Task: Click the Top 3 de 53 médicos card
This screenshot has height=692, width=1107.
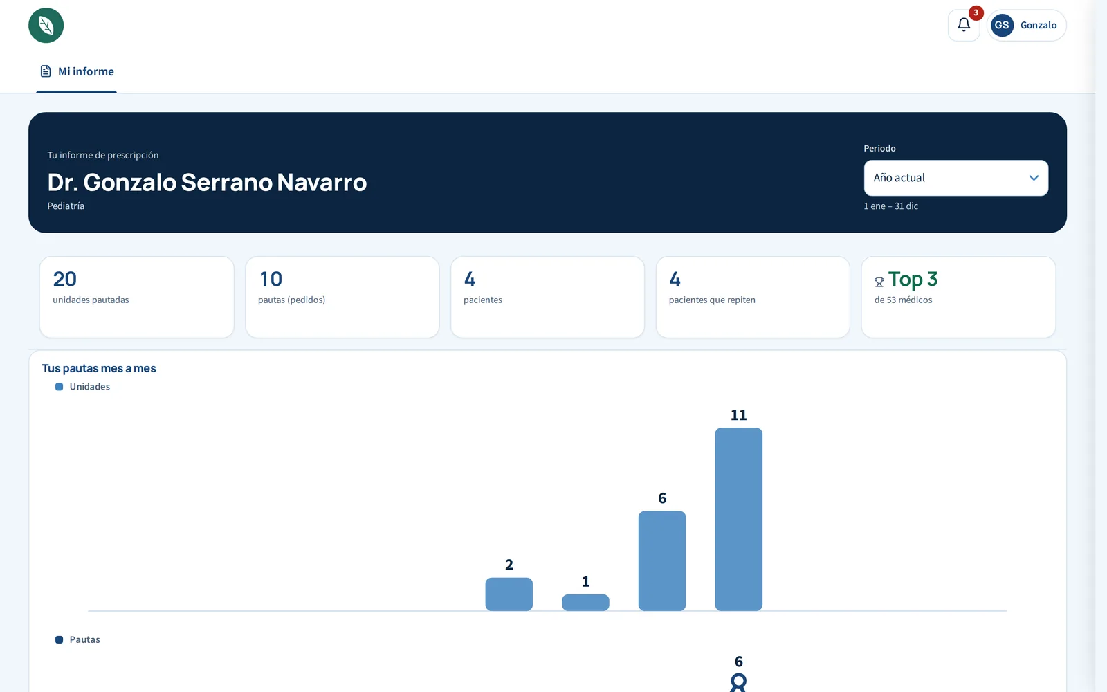Action: coord(958,297)
